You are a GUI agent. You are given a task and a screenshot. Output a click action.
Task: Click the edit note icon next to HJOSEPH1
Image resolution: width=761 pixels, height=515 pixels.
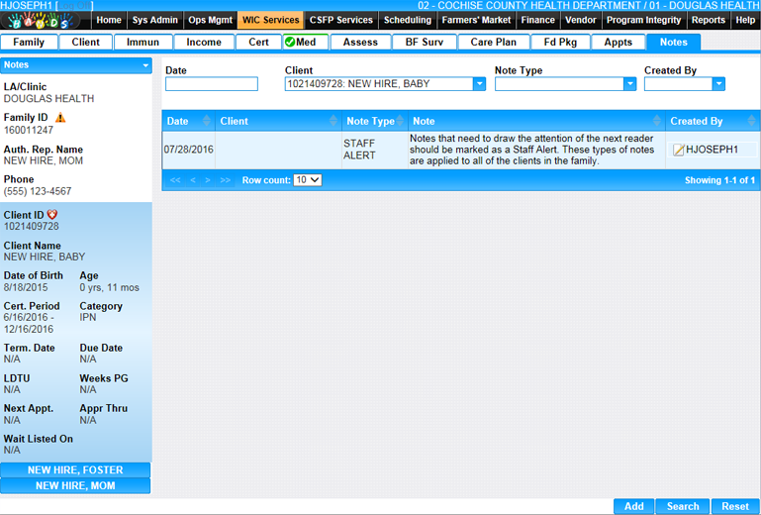[x=678, y=151]
